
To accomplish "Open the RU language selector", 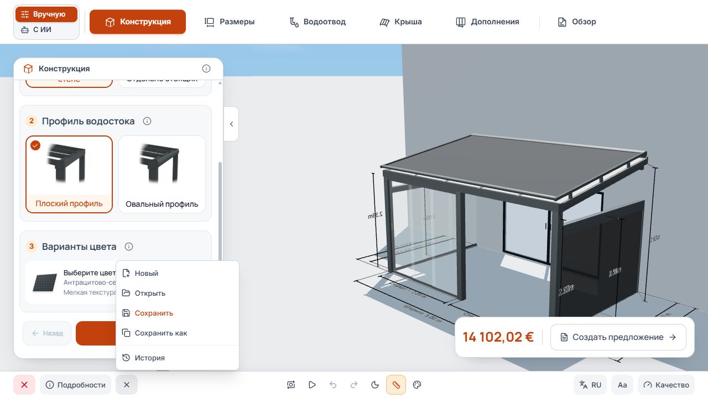I will (x=590, y=385).
